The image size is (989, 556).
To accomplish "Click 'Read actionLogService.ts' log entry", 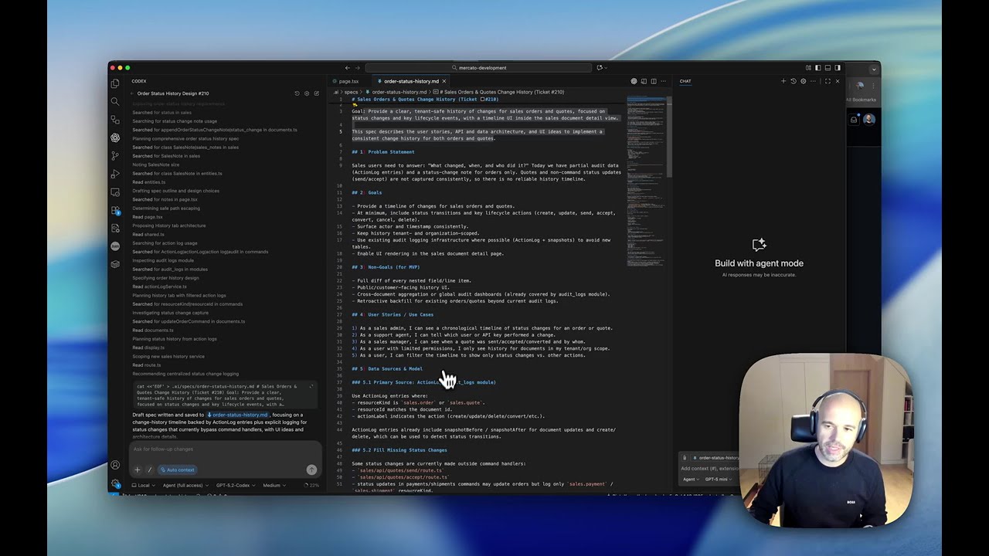I will [159, 286].
